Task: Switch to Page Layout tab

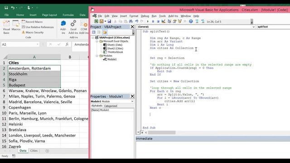Action: (49, 15)
